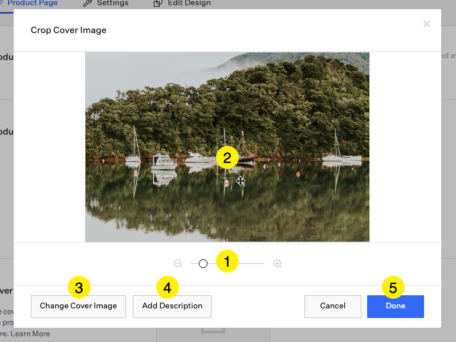
Task: Click the yellow step 5 badge
Action: point(393,288)
